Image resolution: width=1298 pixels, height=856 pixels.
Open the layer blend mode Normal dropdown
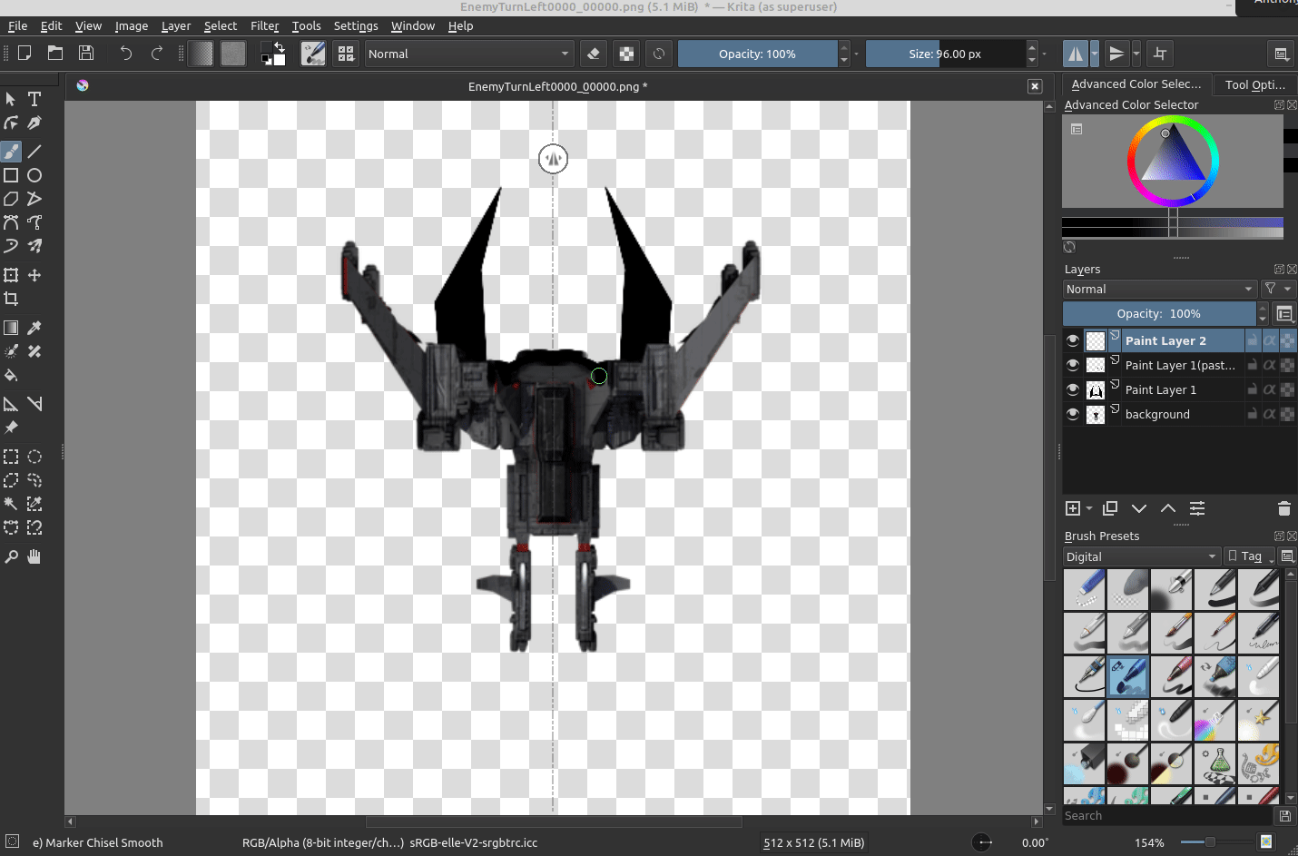[1159, 289]
